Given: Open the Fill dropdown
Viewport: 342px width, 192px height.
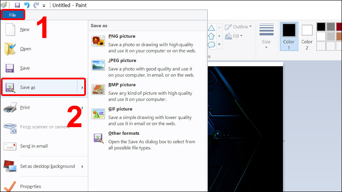Looking at the screenshot, I should pos(234,36).
